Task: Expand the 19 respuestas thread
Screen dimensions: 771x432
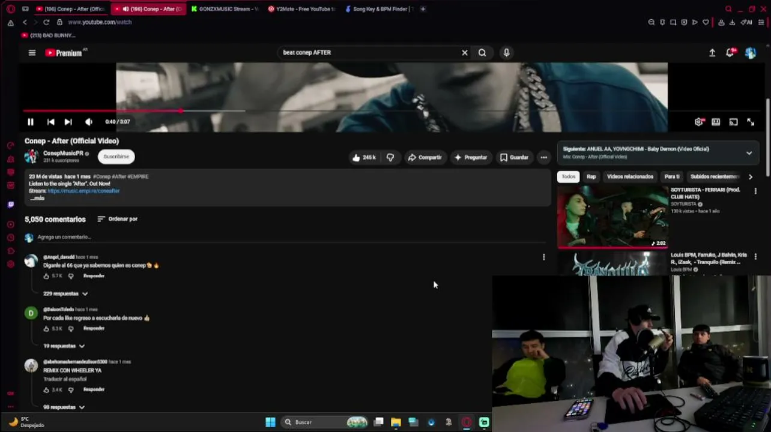Action: click(64, 346)
